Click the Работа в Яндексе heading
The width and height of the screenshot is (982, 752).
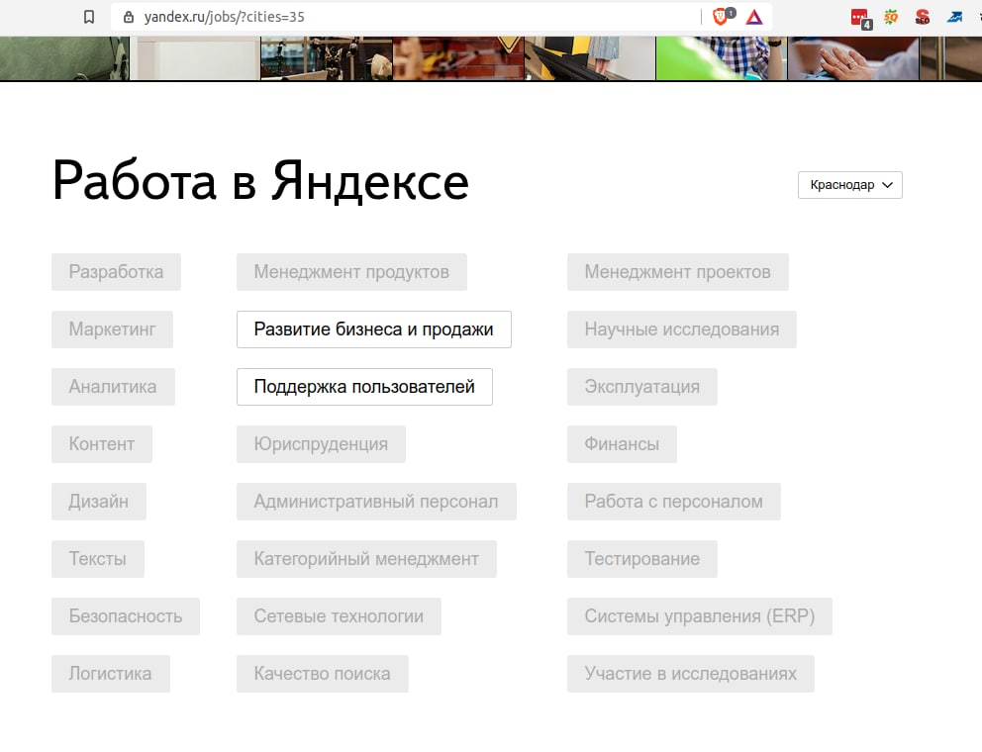point(260,181)
